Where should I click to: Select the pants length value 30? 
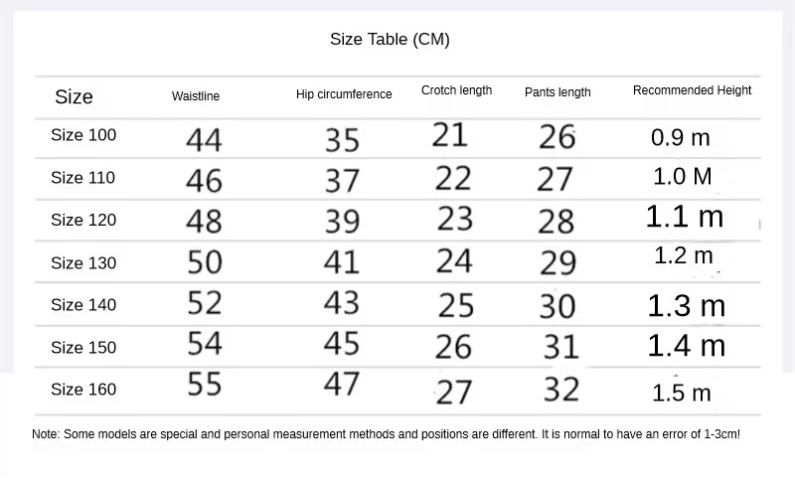pyautogui.click(x=557, y=305)
